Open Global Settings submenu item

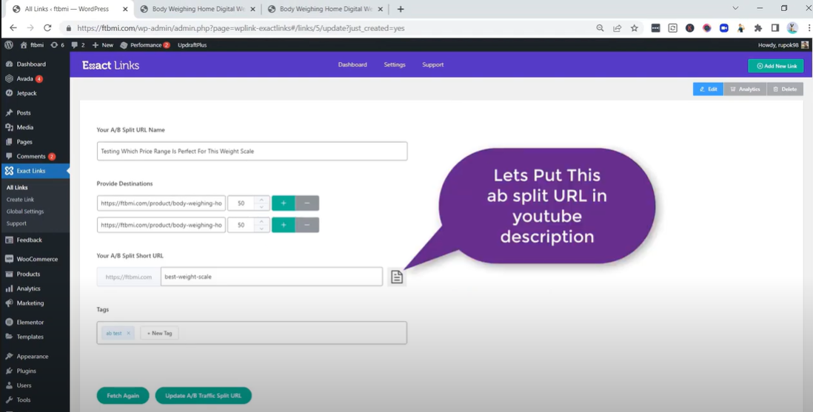(25, 212)
